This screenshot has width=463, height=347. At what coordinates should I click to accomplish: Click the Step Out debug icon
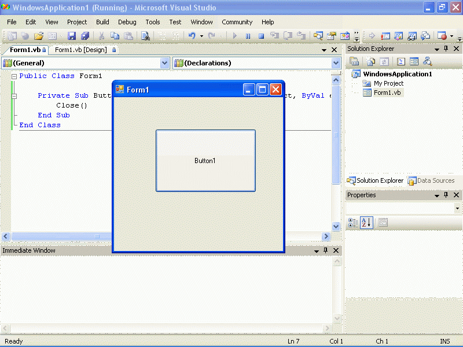(302, 36)
